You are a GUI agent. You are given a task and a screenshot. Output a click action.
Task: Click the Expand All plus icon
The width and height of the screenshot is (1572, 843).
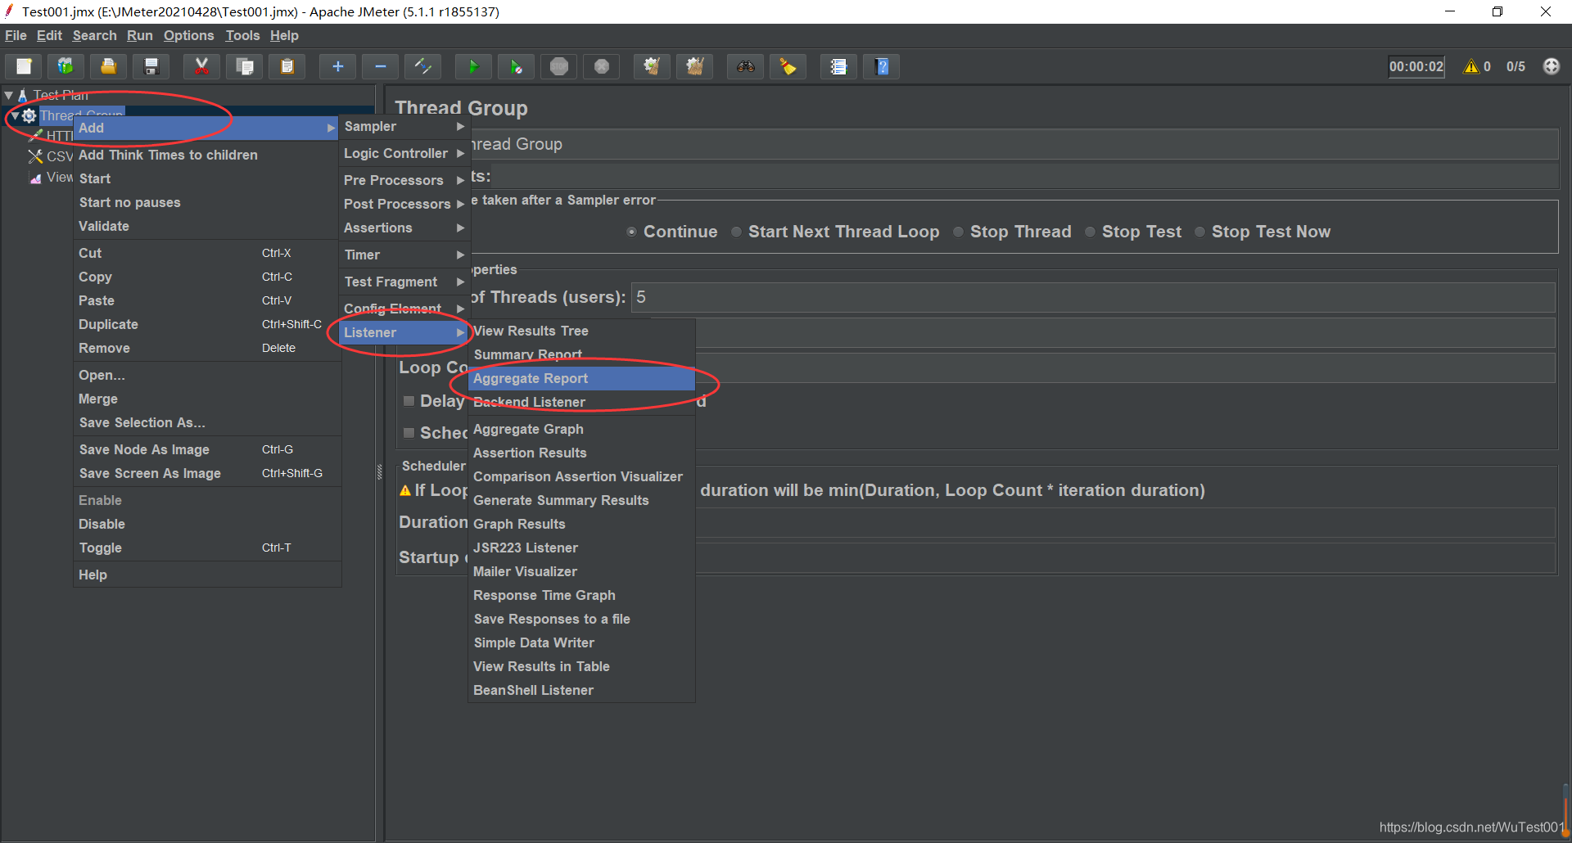[337, 66]
